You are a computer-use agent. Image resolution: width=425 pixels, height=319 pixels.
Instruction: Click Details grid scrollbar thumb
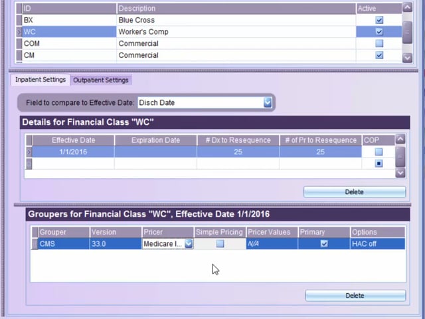tap(400, 157)
